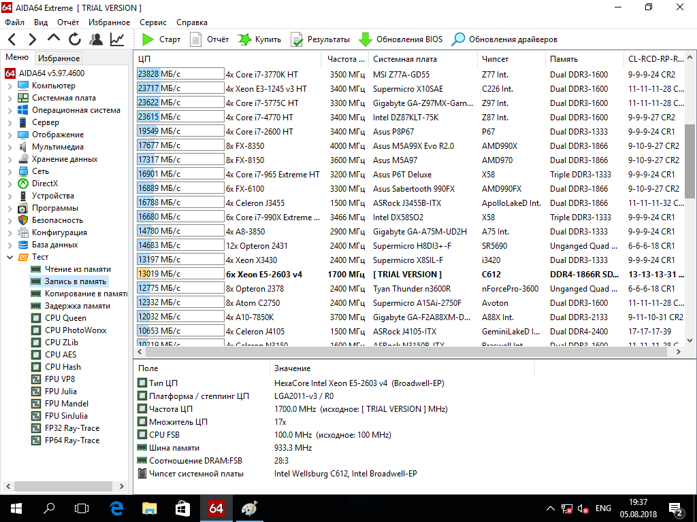Open Microsoft Edge from taskbar
The image size is (697, 522).
coord(116,508)
